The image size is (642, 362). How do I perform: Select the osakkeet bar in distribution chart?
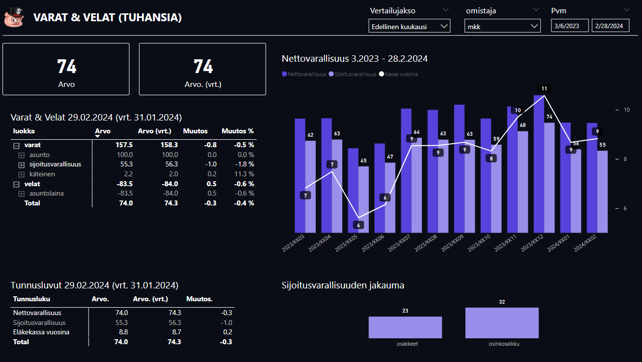tap(405, 327)
